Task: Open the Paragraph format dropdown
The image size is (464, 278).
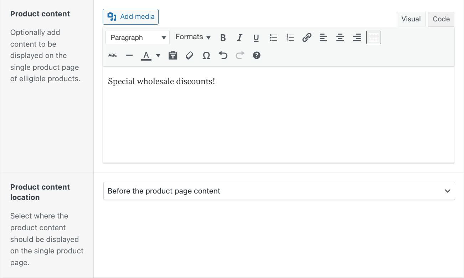Action: coord(138,37)
